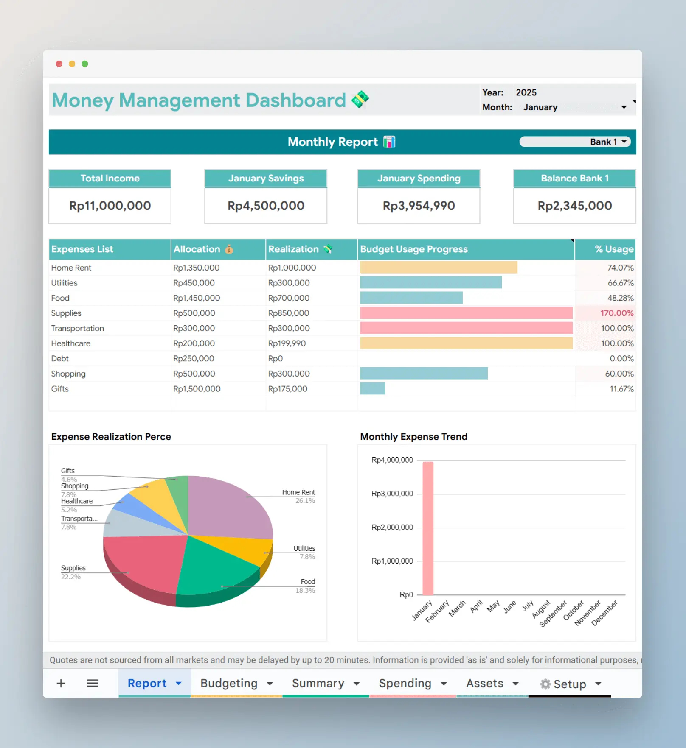Click the Home Rent expense row label
The width and height of the screenshot is (686, 748).
(x=71, y=268)
